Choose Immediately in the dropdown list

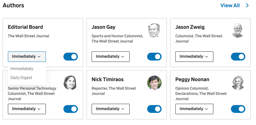pyautogui.click(x=22, y=69)
